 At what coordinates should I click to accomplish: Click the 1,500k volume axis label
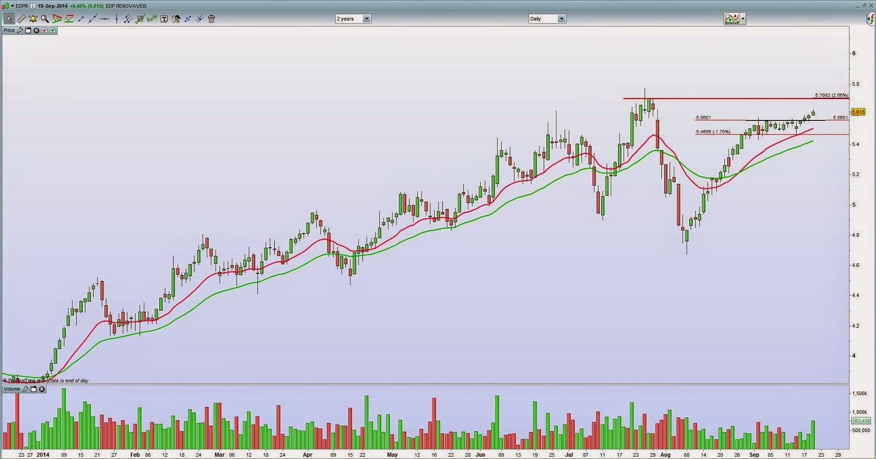(x=860, y=393)
